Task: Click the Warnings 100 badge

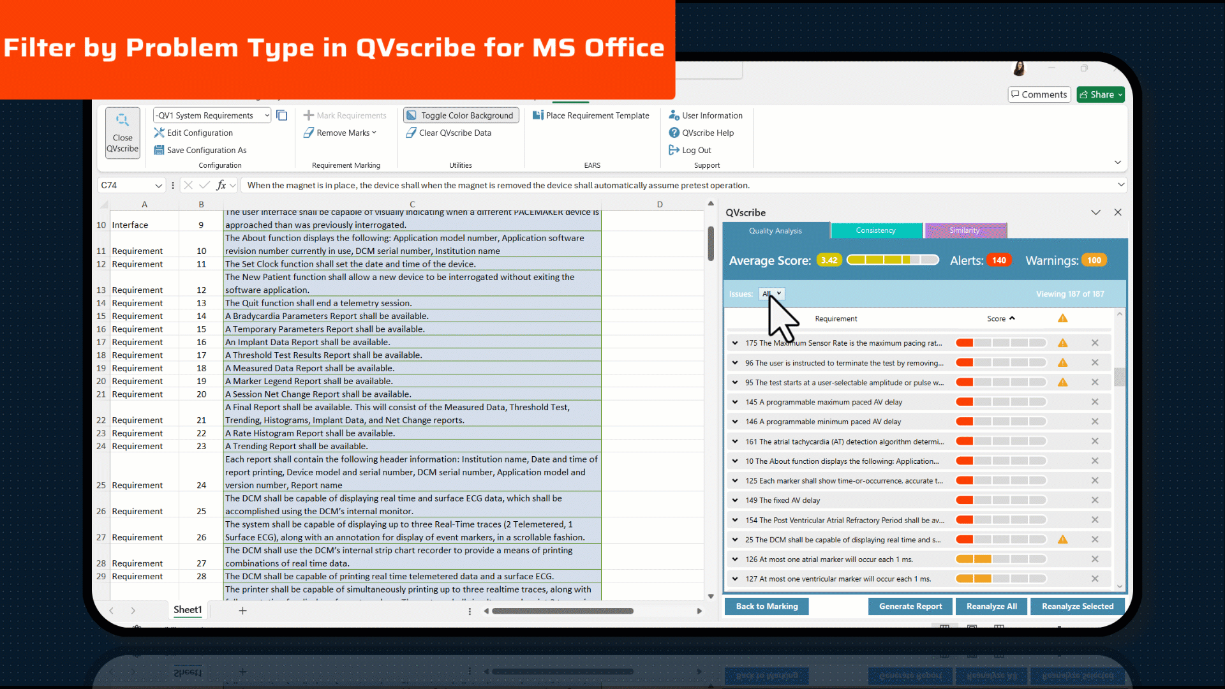Action: pos(1094,260)
